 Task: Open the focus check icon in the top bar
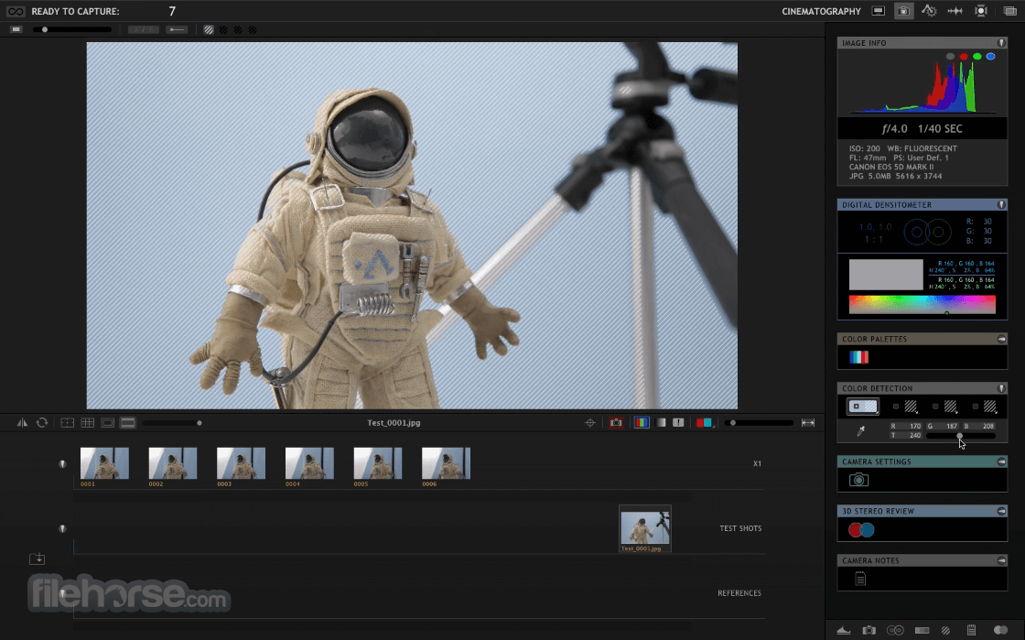(x=983, y=11)
